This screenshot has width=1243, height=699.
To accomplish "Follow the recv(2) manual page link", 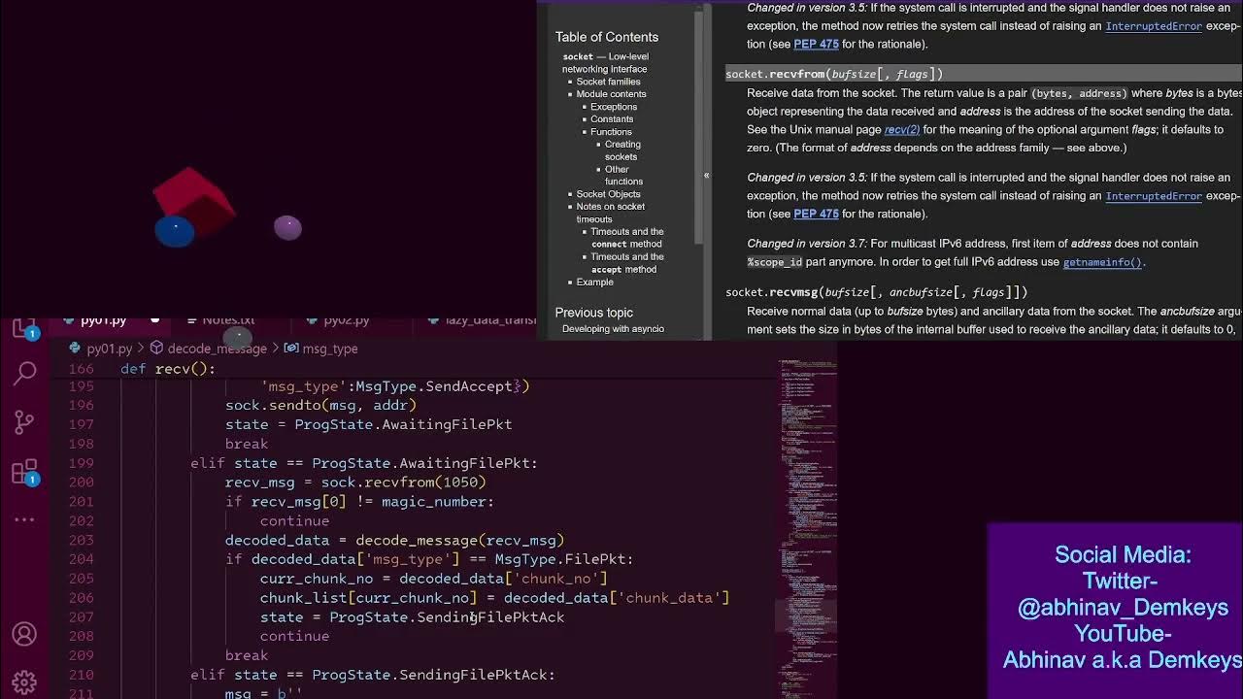I will (902, 130).
